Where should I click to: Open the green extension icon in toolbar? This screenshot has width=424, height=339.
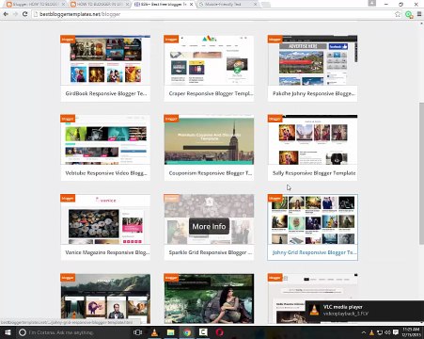409,14
